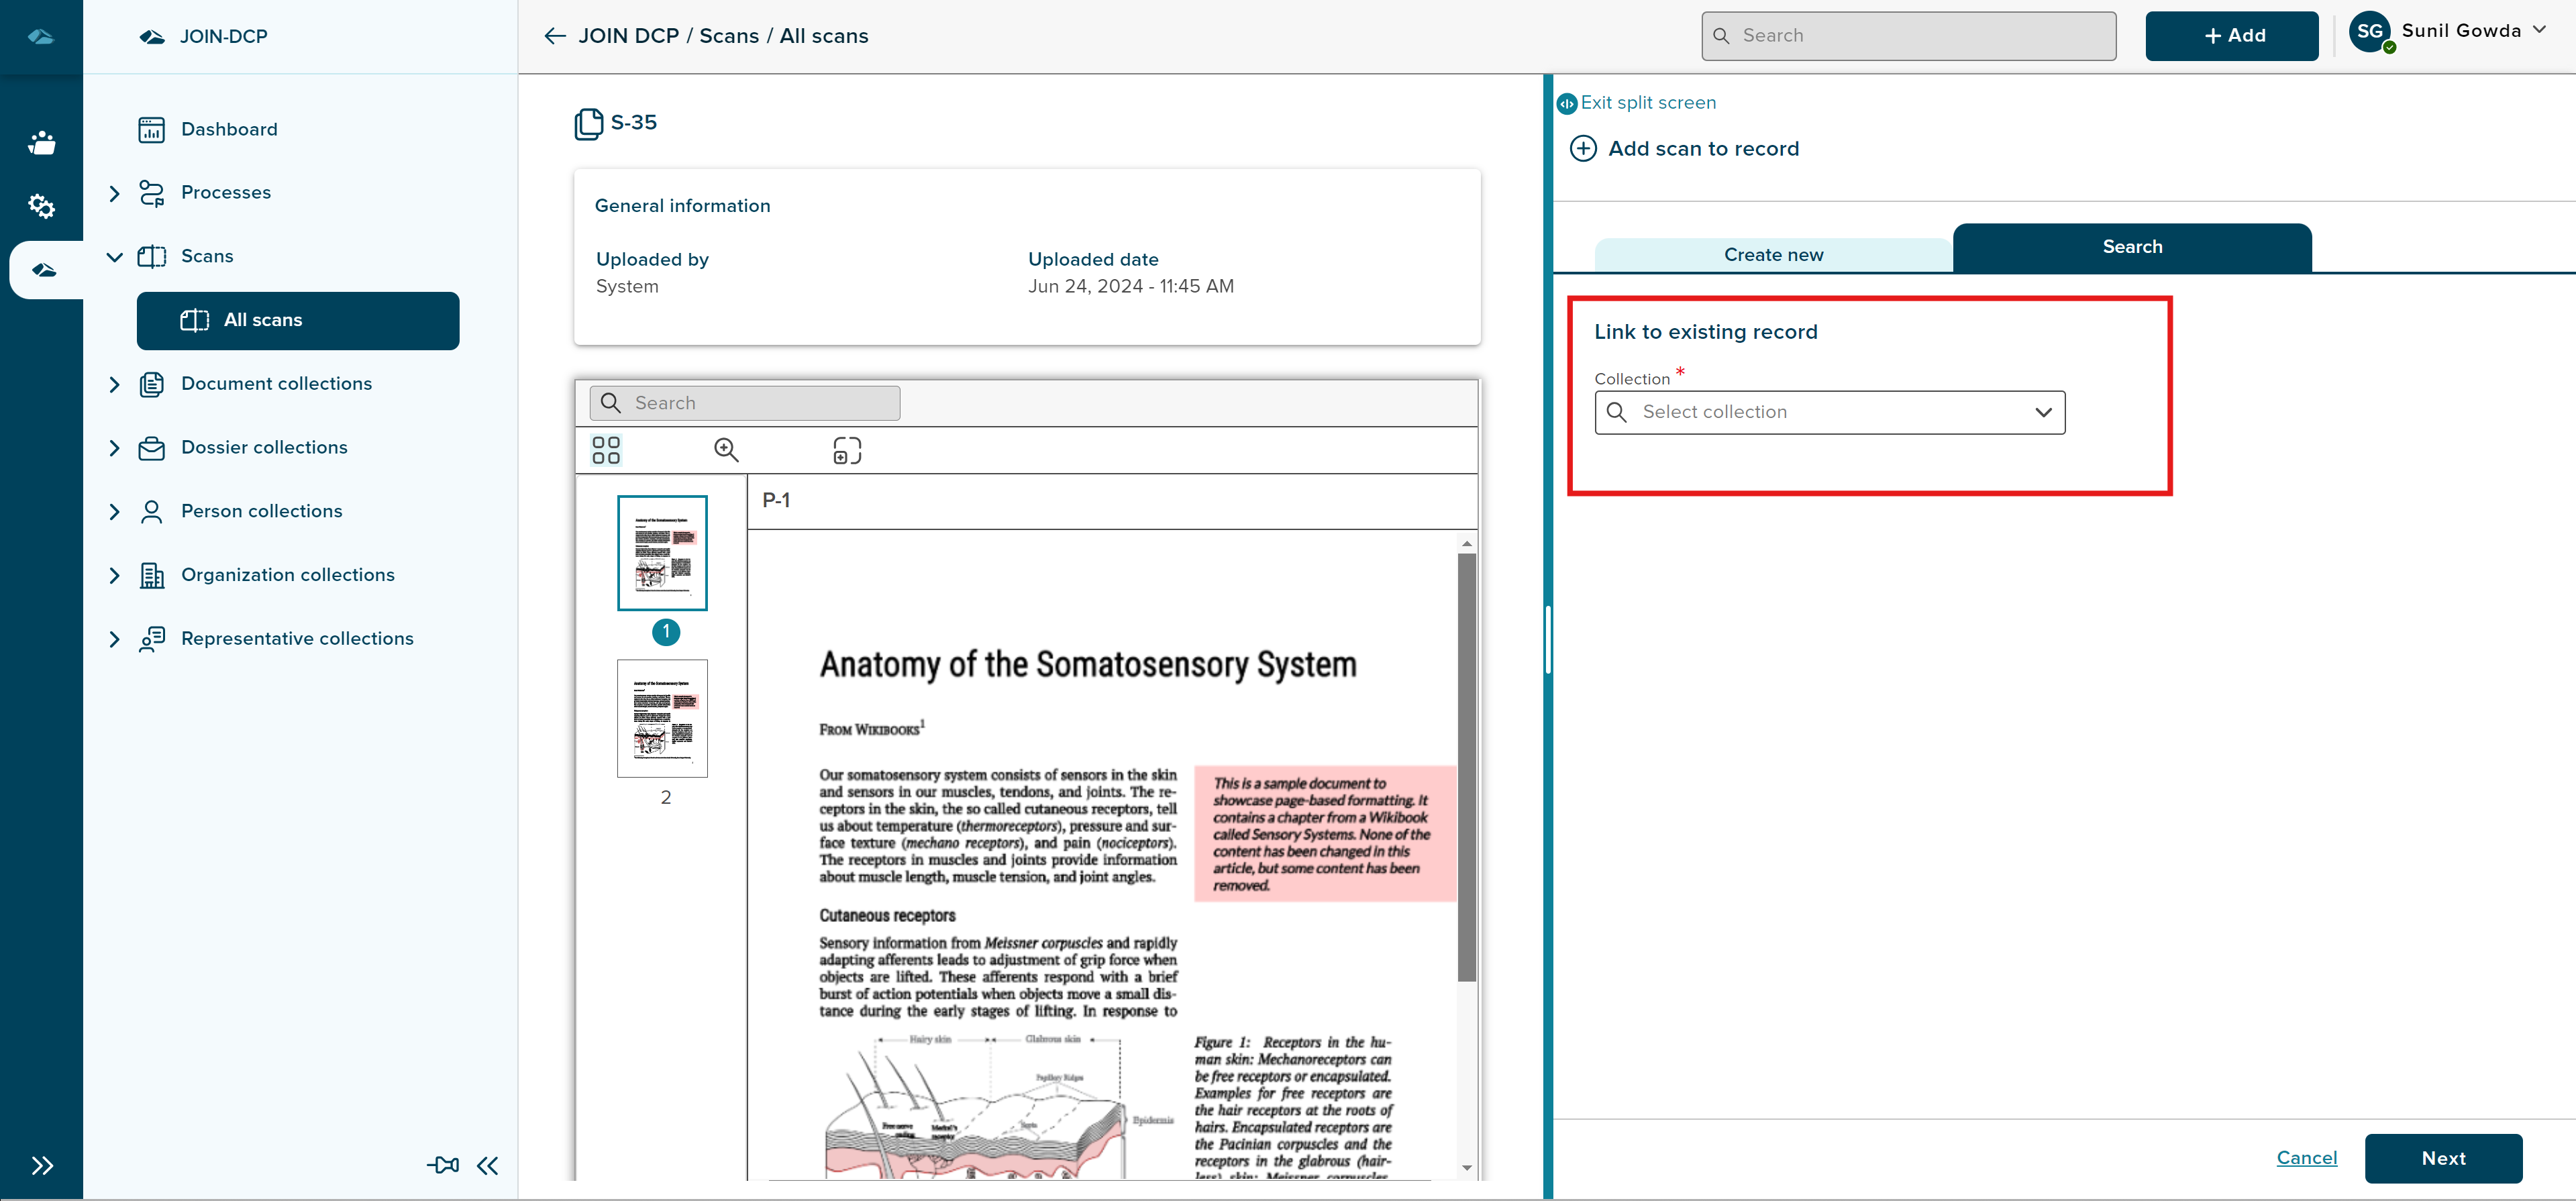Open the settings gear in left rail
This screenshot has height=1201, width=2576.
tap(41, 206)
